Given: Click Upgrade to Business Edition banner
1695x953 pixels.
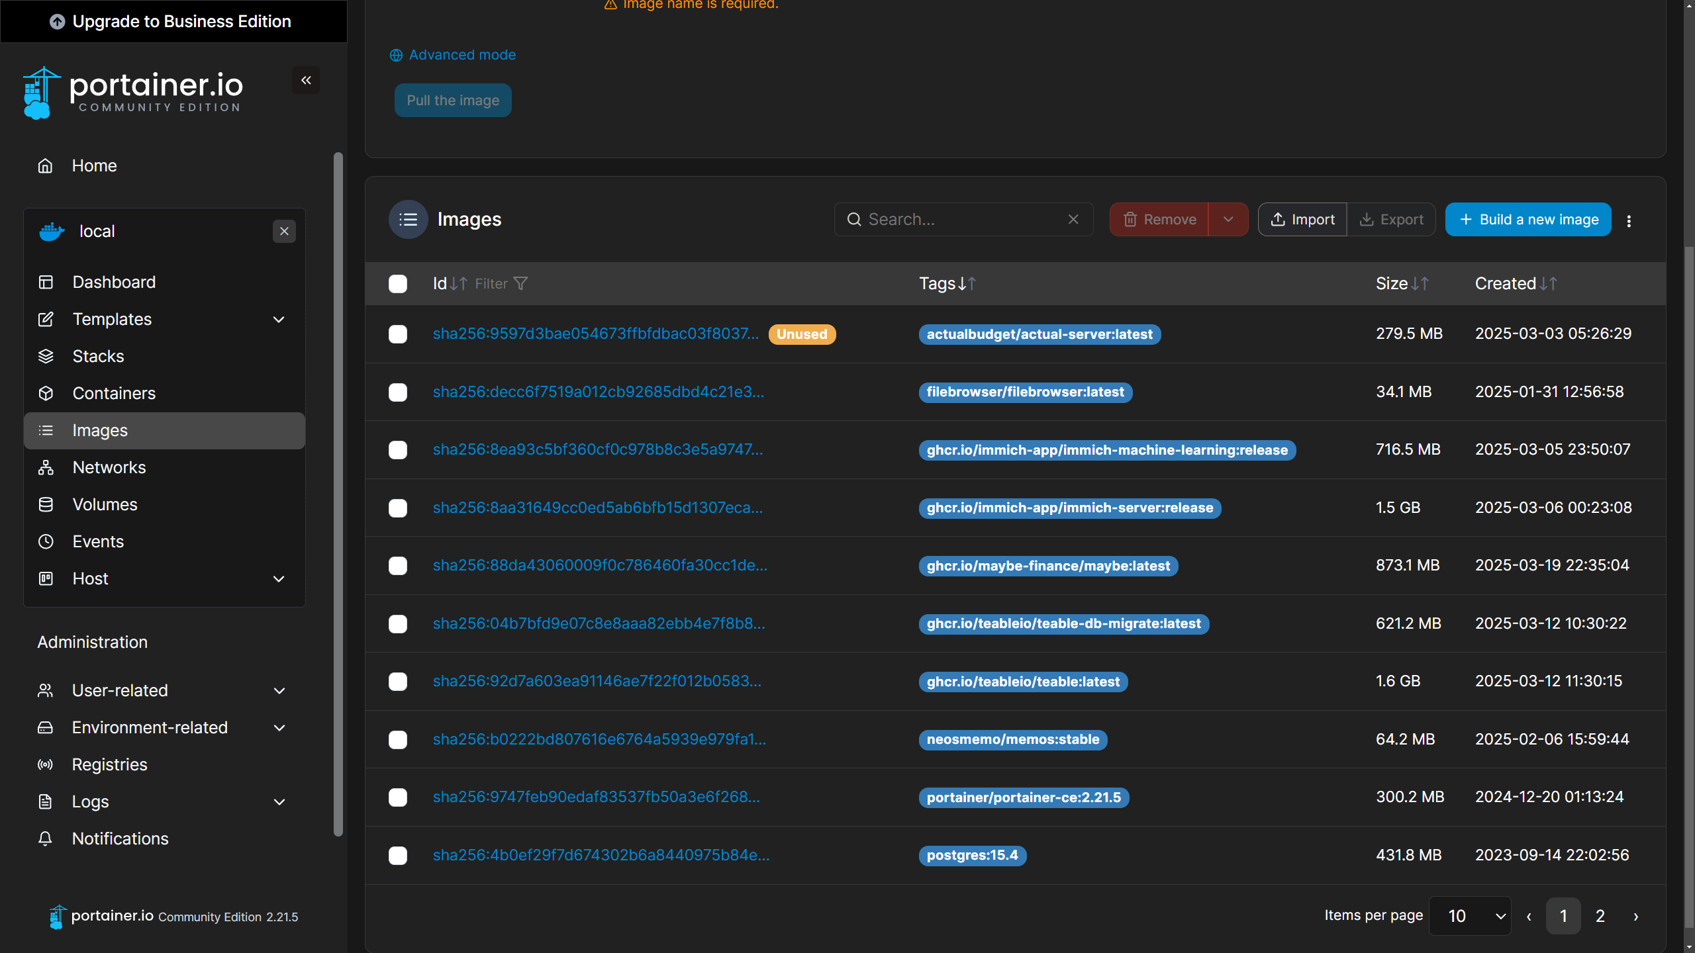Looking at the screenshot, I should (x=173, y=21).
